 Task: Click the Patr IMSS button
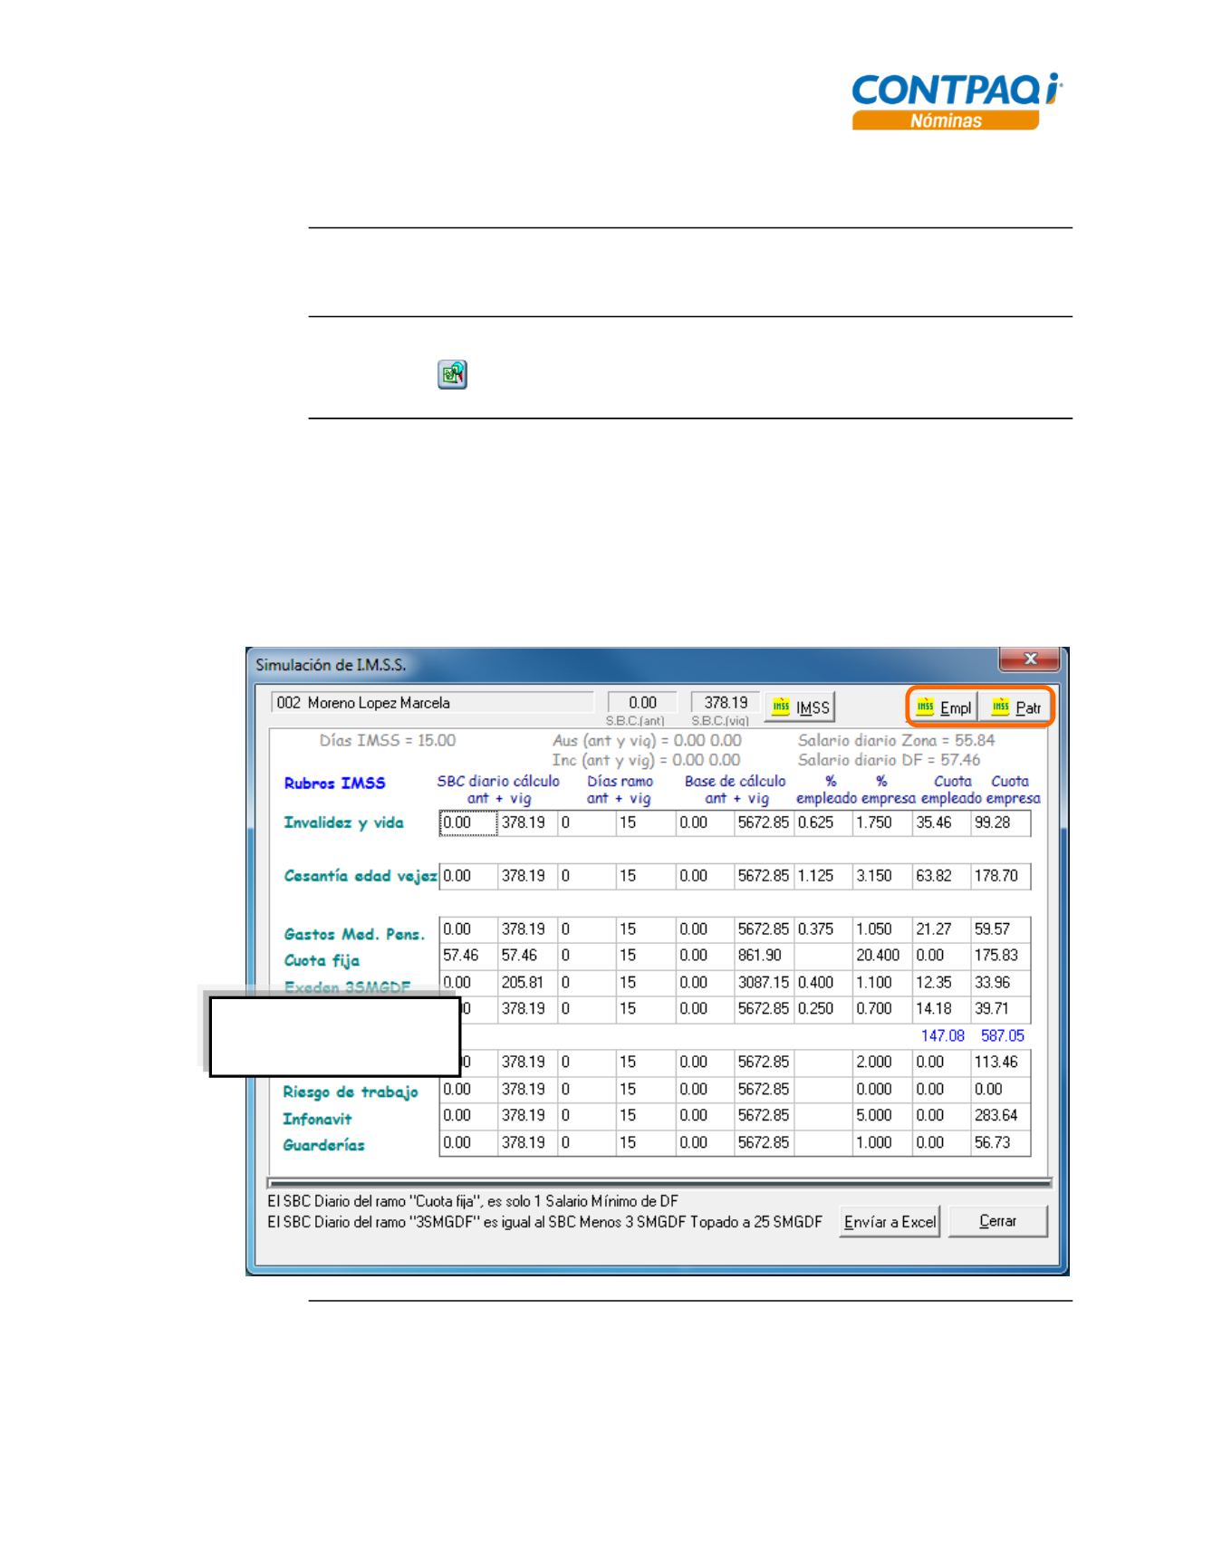click(x=1016, y=707)
